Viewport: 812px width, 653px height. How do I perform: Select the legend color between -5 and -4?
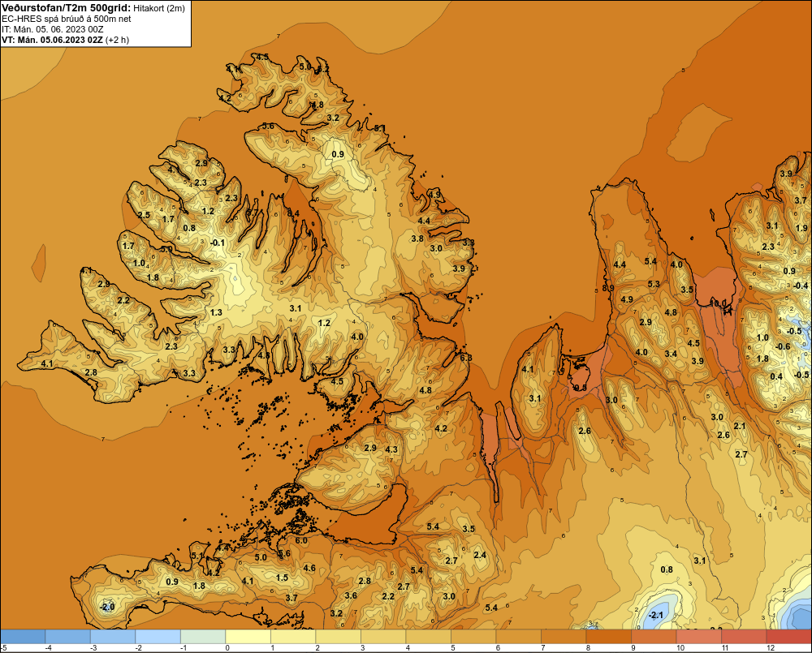23,637
